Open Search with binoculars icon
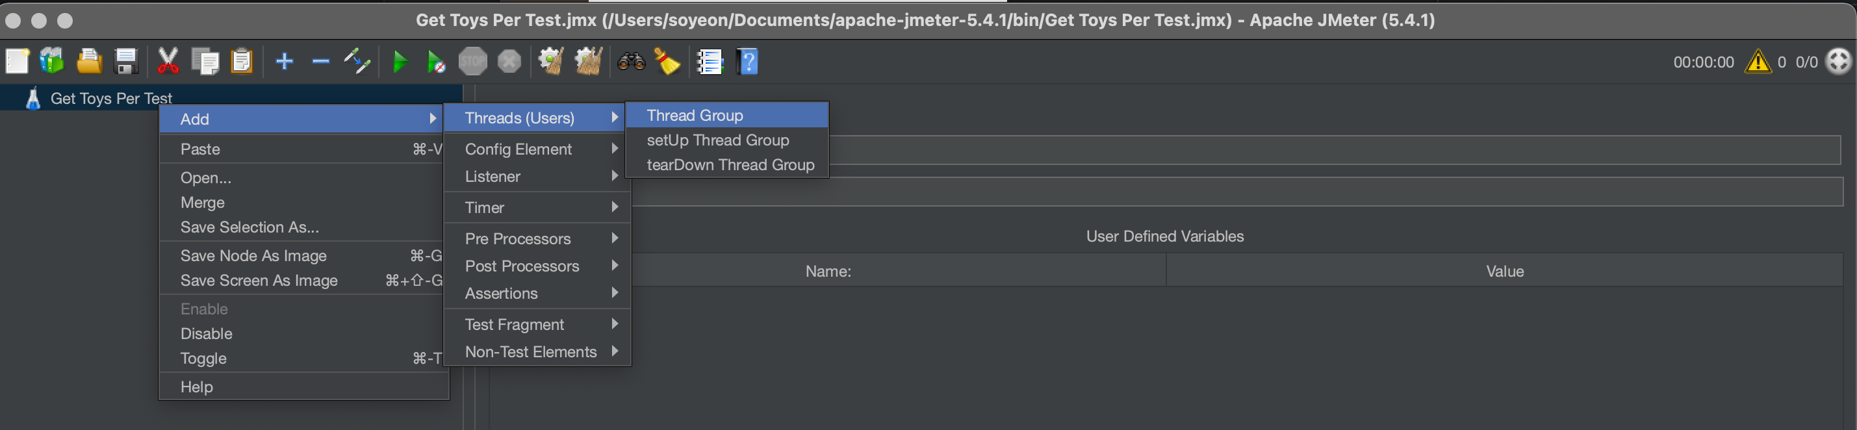 (631, 61)
